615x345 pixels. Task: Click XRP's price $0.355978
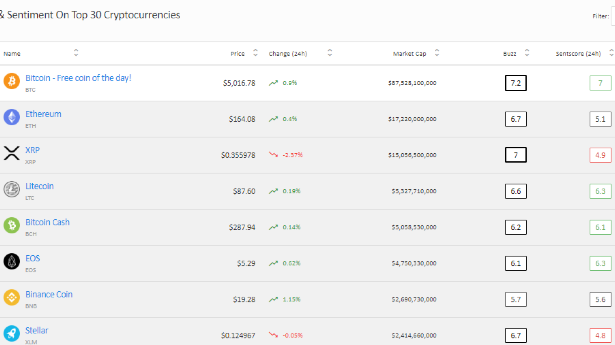point(238,155)
